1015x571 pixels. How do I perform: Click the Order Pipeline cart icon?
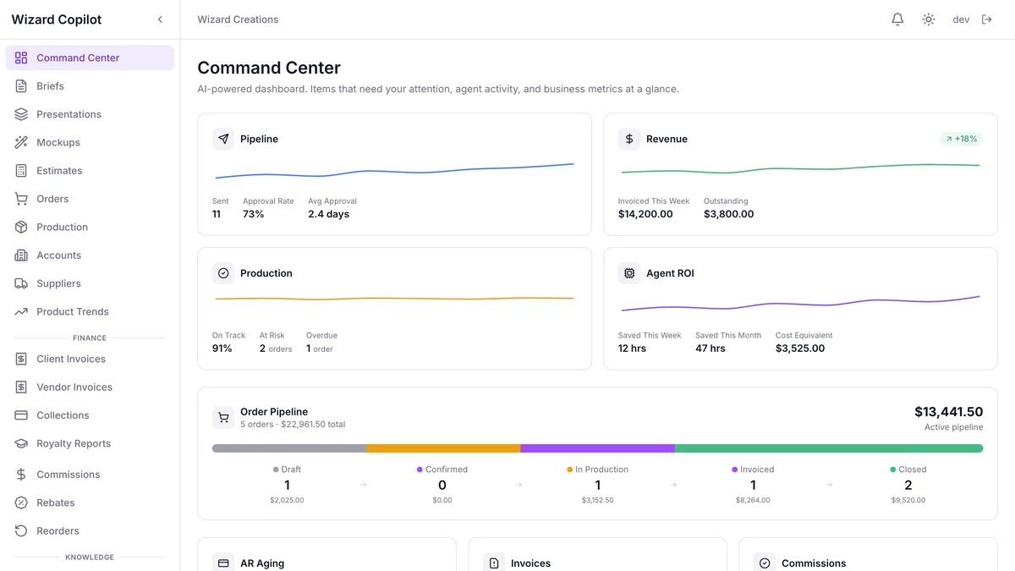tap(223, 417)
